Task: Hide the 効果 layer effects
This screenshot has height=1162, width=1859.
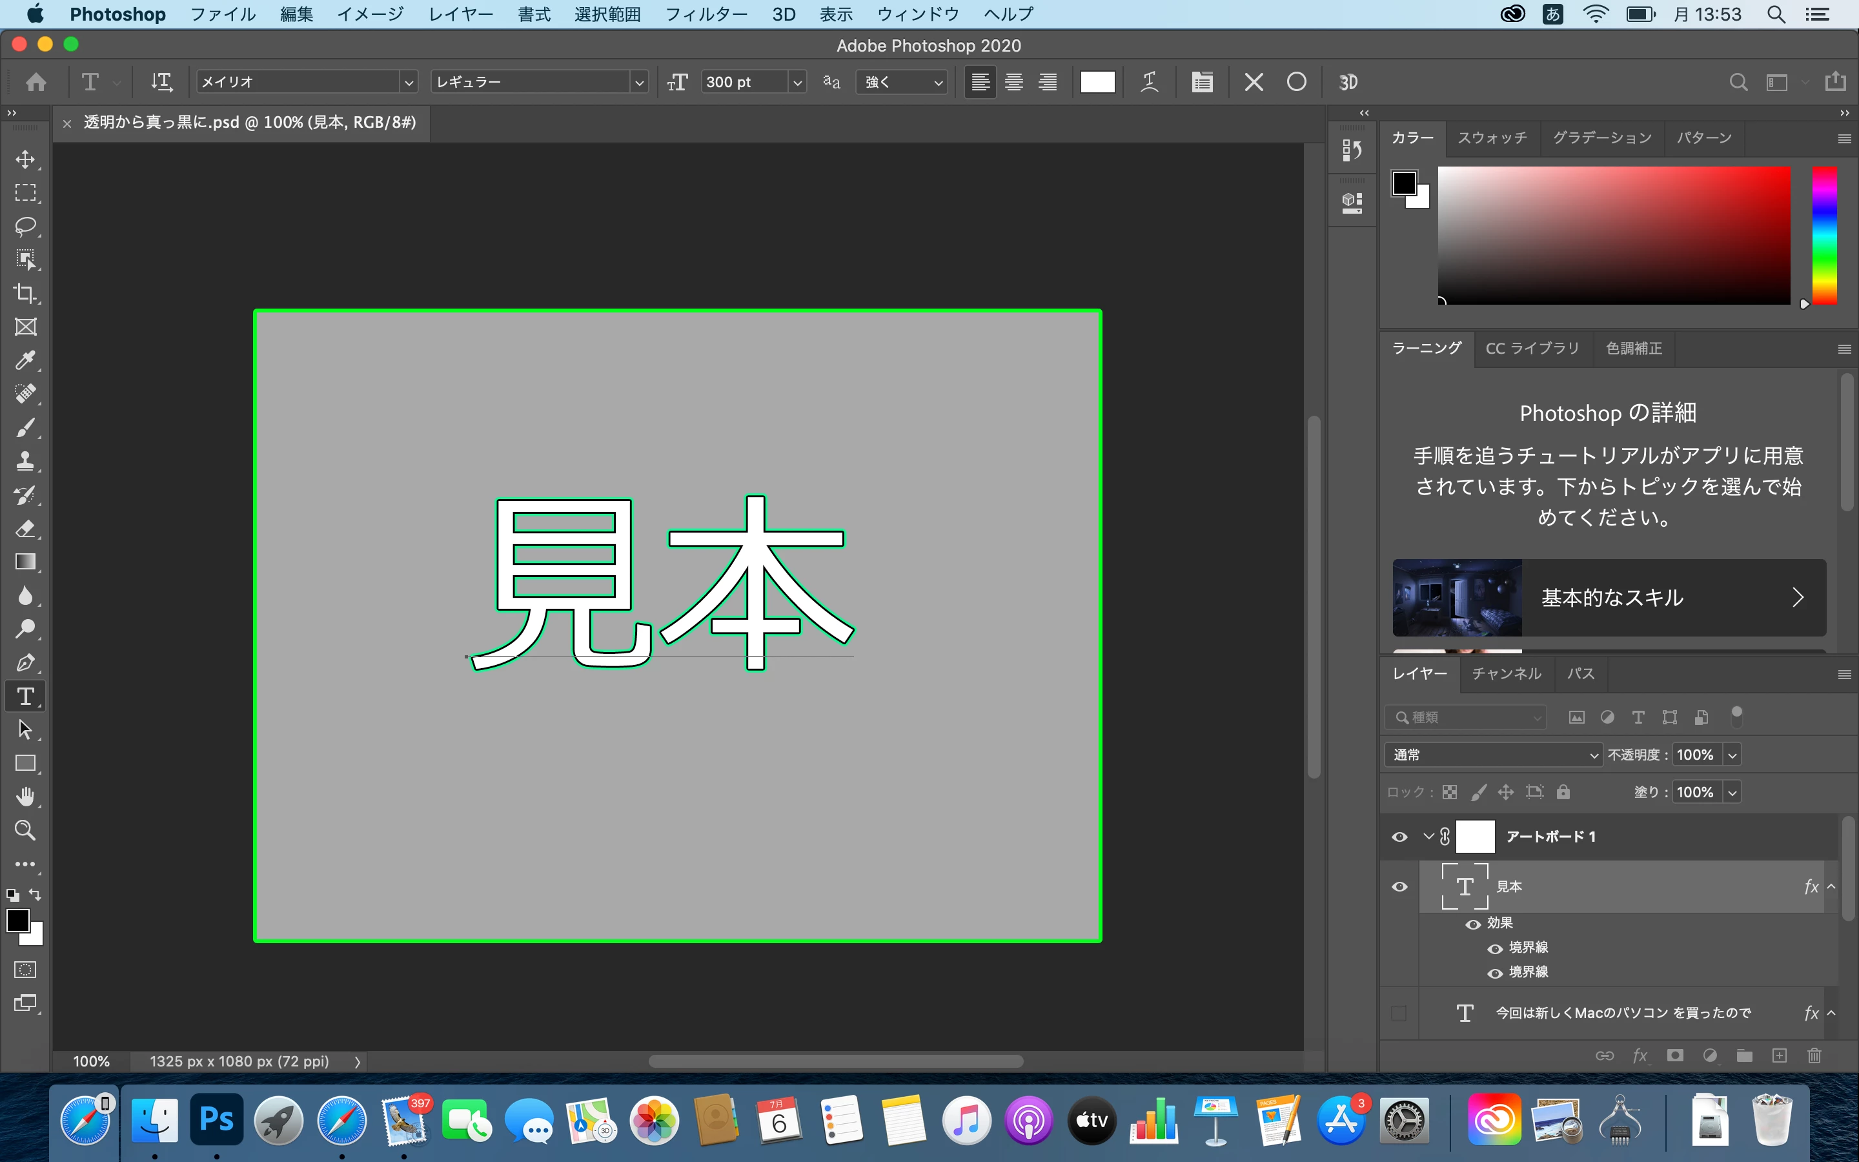Action: (x=1472, y=924)
